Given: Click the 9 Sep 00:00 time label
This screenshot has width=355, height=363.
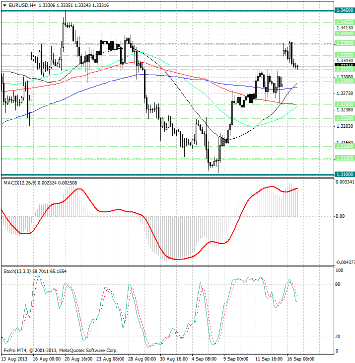Looking at the screenshot, I should click(236, 359).
